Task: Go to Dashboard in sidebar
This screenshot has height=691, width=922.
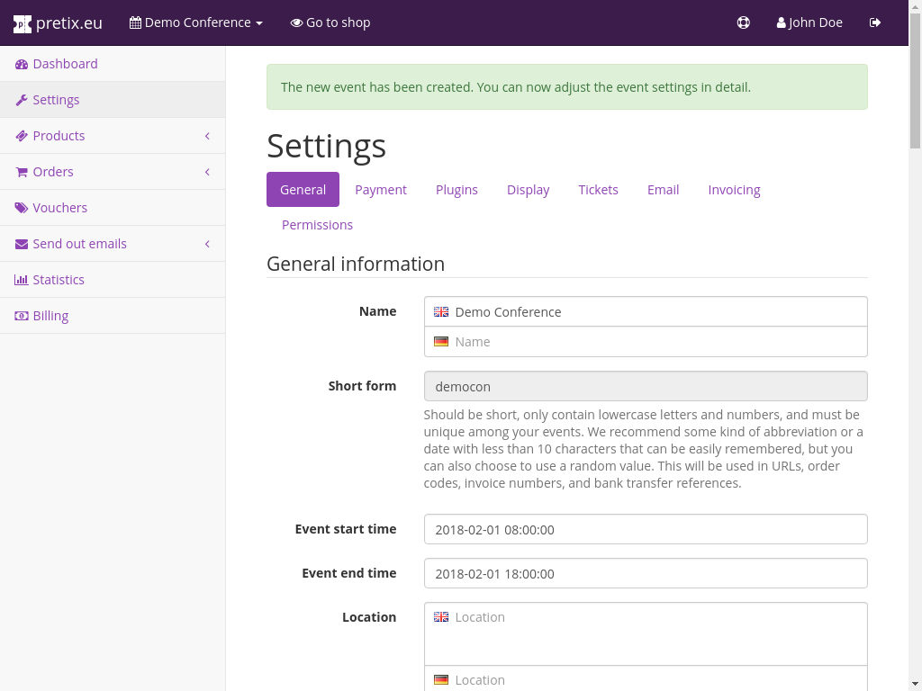Action: (x=113, y=64)
